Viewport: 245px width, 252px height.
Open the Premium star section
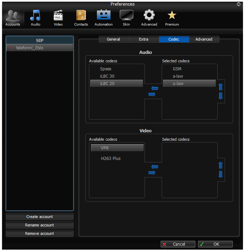(172, 18)
